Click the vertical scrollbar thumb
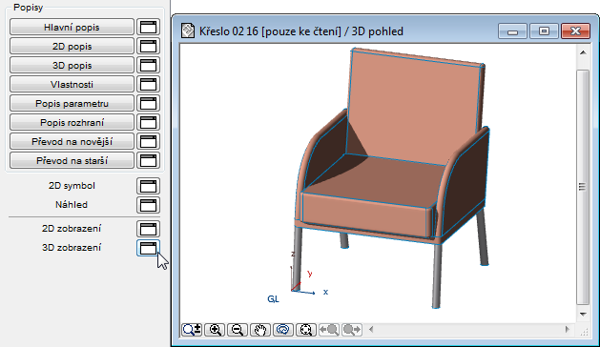 (x=583, y=187)
